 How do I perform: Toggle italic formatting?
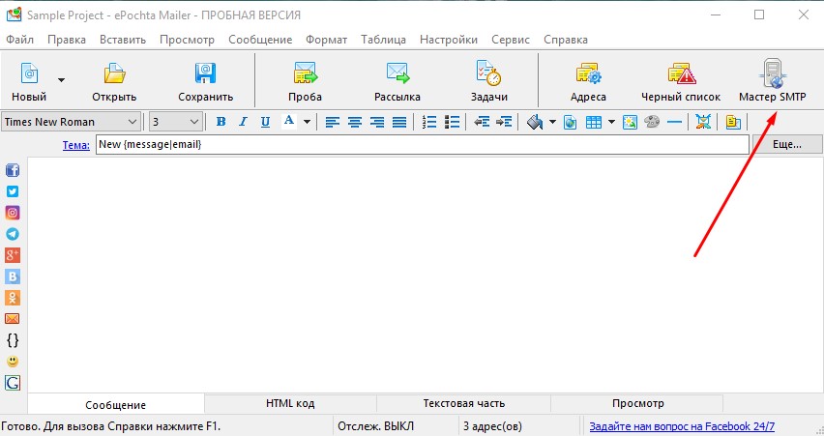[x=243, y=122]
